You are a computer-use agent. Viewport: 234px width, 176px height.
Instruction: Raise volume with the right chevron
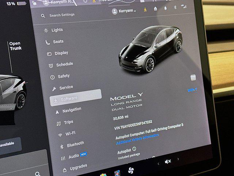click(x=178, y=159)
